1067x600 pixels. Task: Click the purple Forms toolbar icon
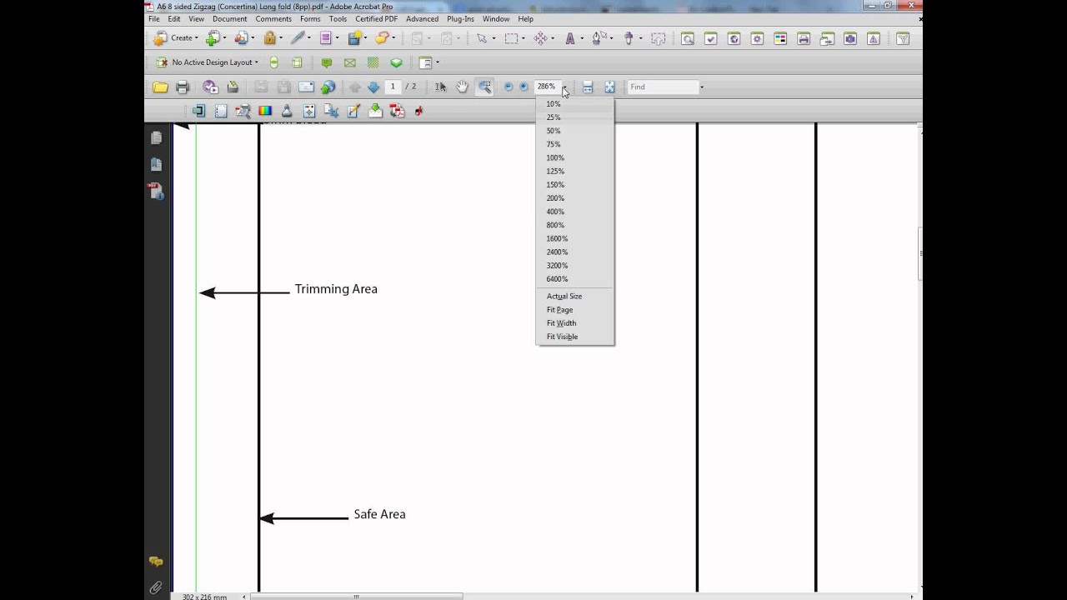(325, 38)
